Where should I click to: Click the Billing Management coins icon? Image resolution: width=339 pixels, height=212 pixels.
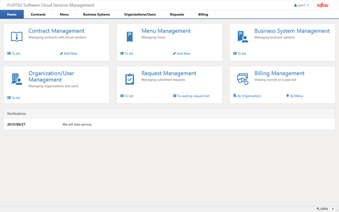click(x=243, y=79)
